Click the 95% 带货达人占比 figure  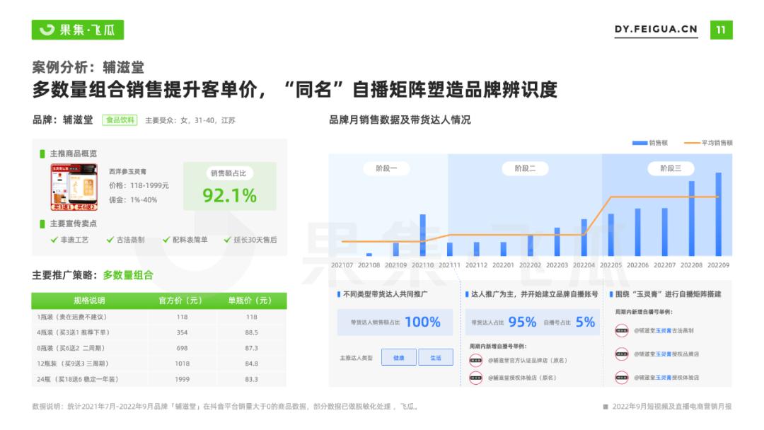(522, 322)
